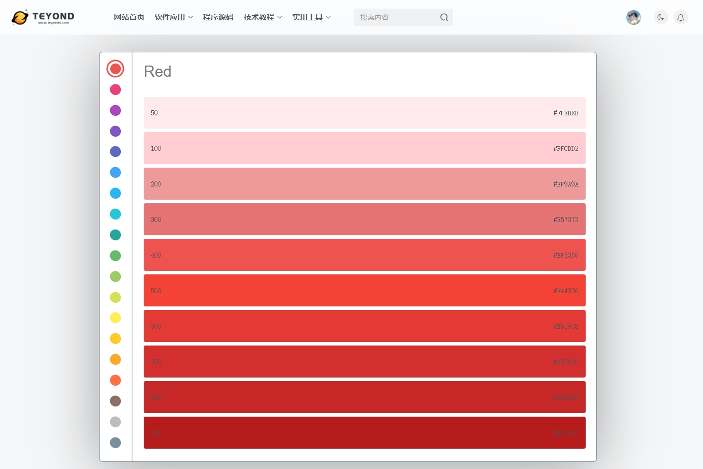
Task: Expand the 软件应用 dropdown menu
Action: [x=173, y=17]
